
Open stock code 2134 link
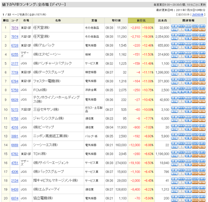coord(15,181)
